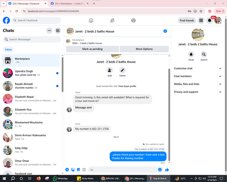
Task: Choose a GIF in the composer
Action: click(x=84, y=170)
